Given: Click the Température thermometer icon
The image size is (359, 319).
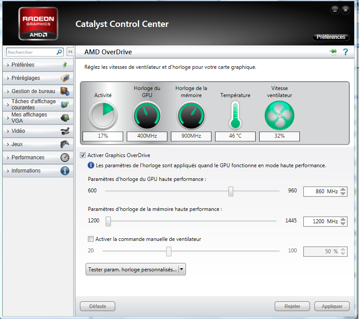Looking at the screenshot, I should click(x=235, y=115).
